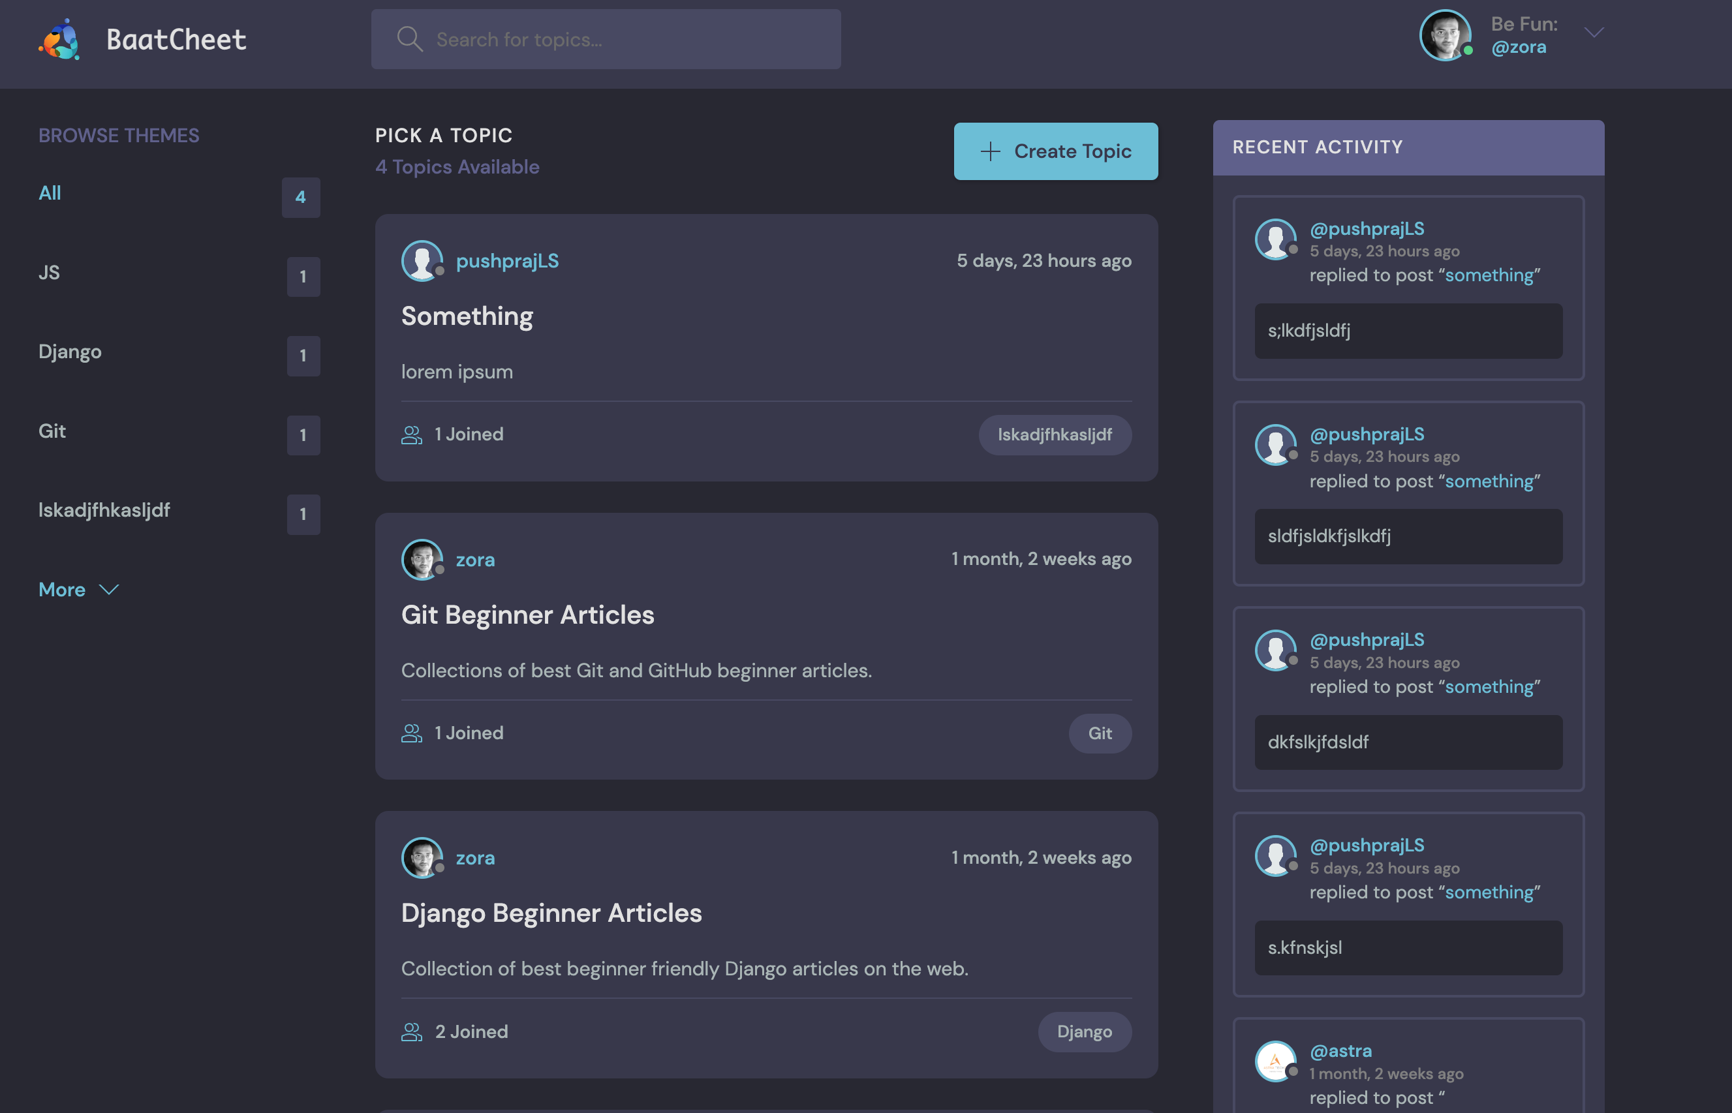
Task: Expand the user menu chevron
Action: point(1594,33)
